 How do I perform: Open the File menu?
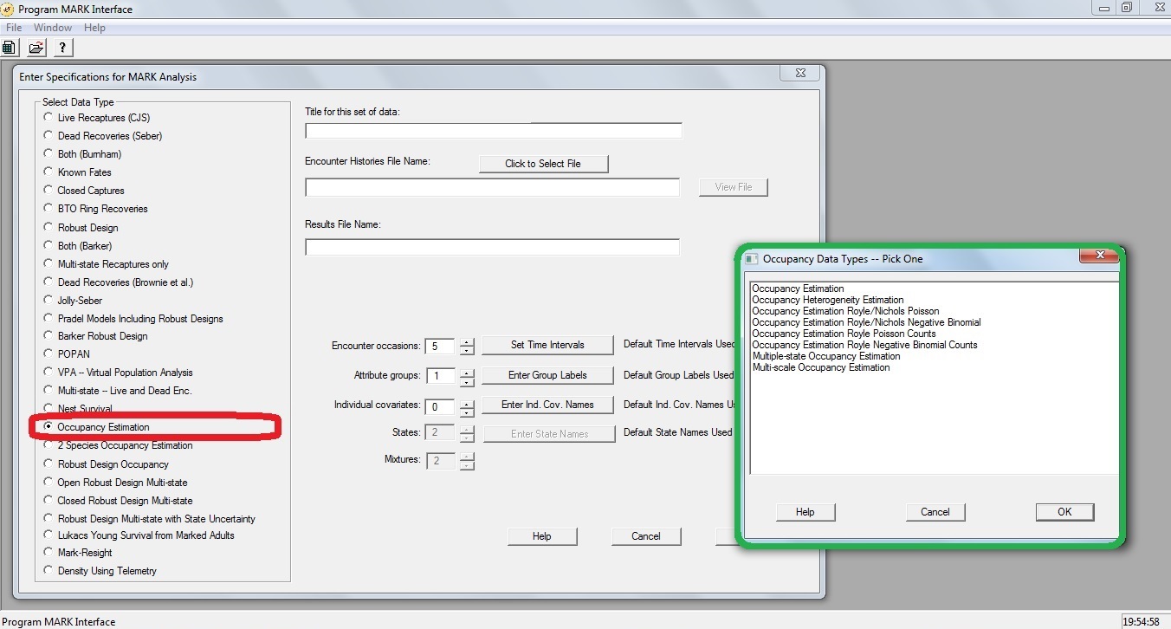coord(14,28)
